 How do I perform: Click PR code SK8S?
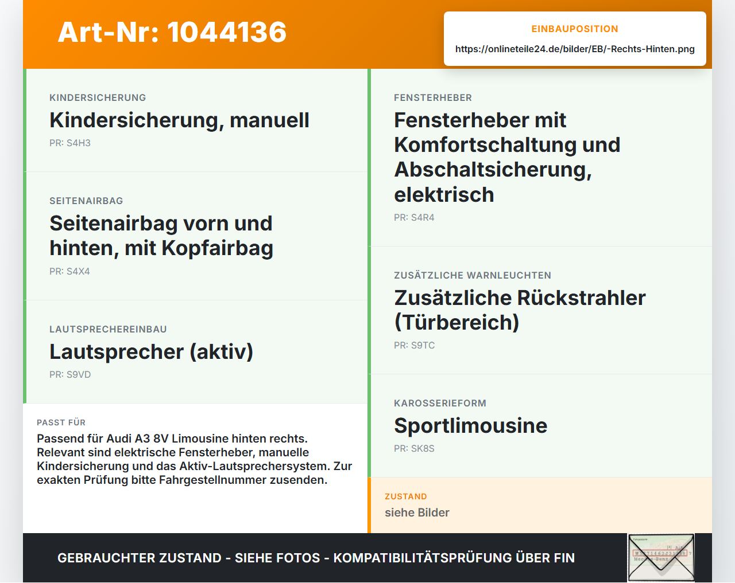[x=414, y=449]
